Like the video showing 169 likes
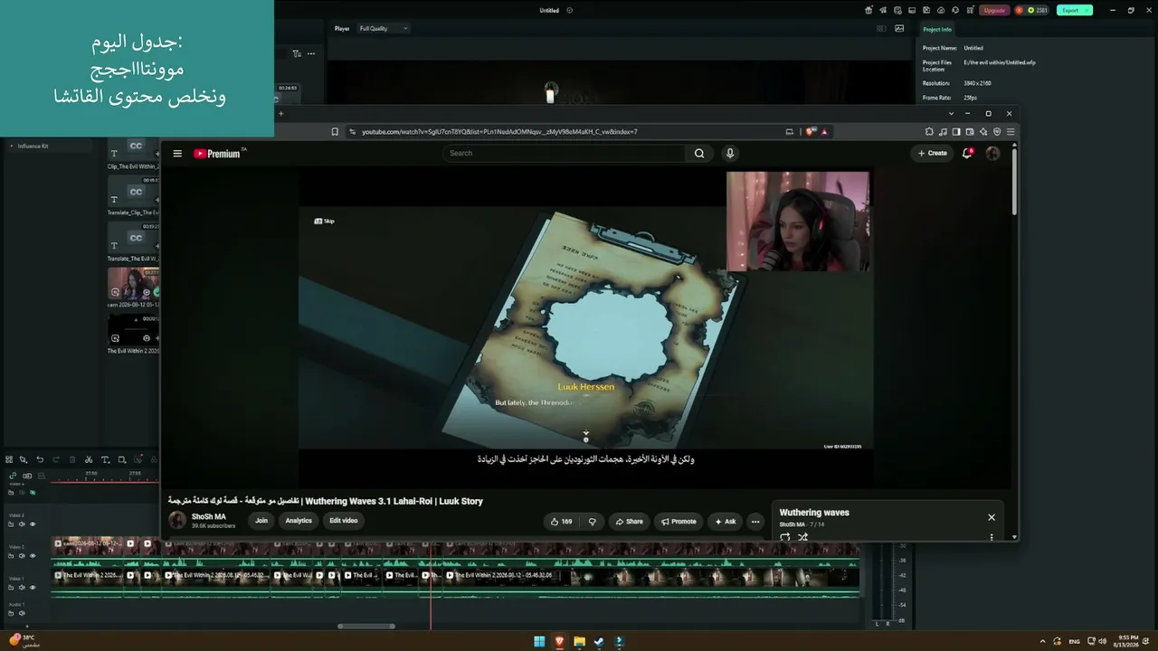 tap(561, 522)
